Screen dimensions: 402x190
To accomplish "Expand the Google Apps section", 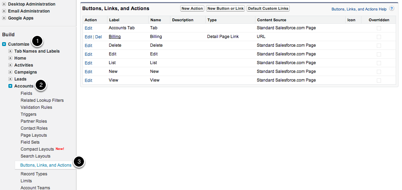I will click(4, 18).
